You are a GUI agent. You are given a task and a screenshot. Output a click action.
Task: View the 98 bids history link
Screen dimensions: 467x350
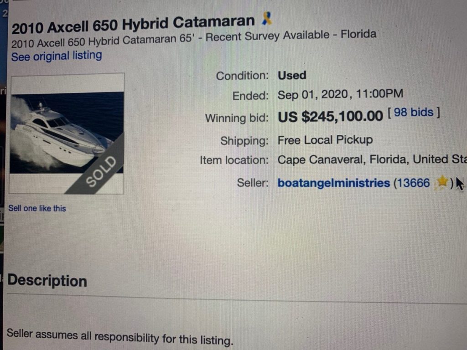tap(414, 113)
